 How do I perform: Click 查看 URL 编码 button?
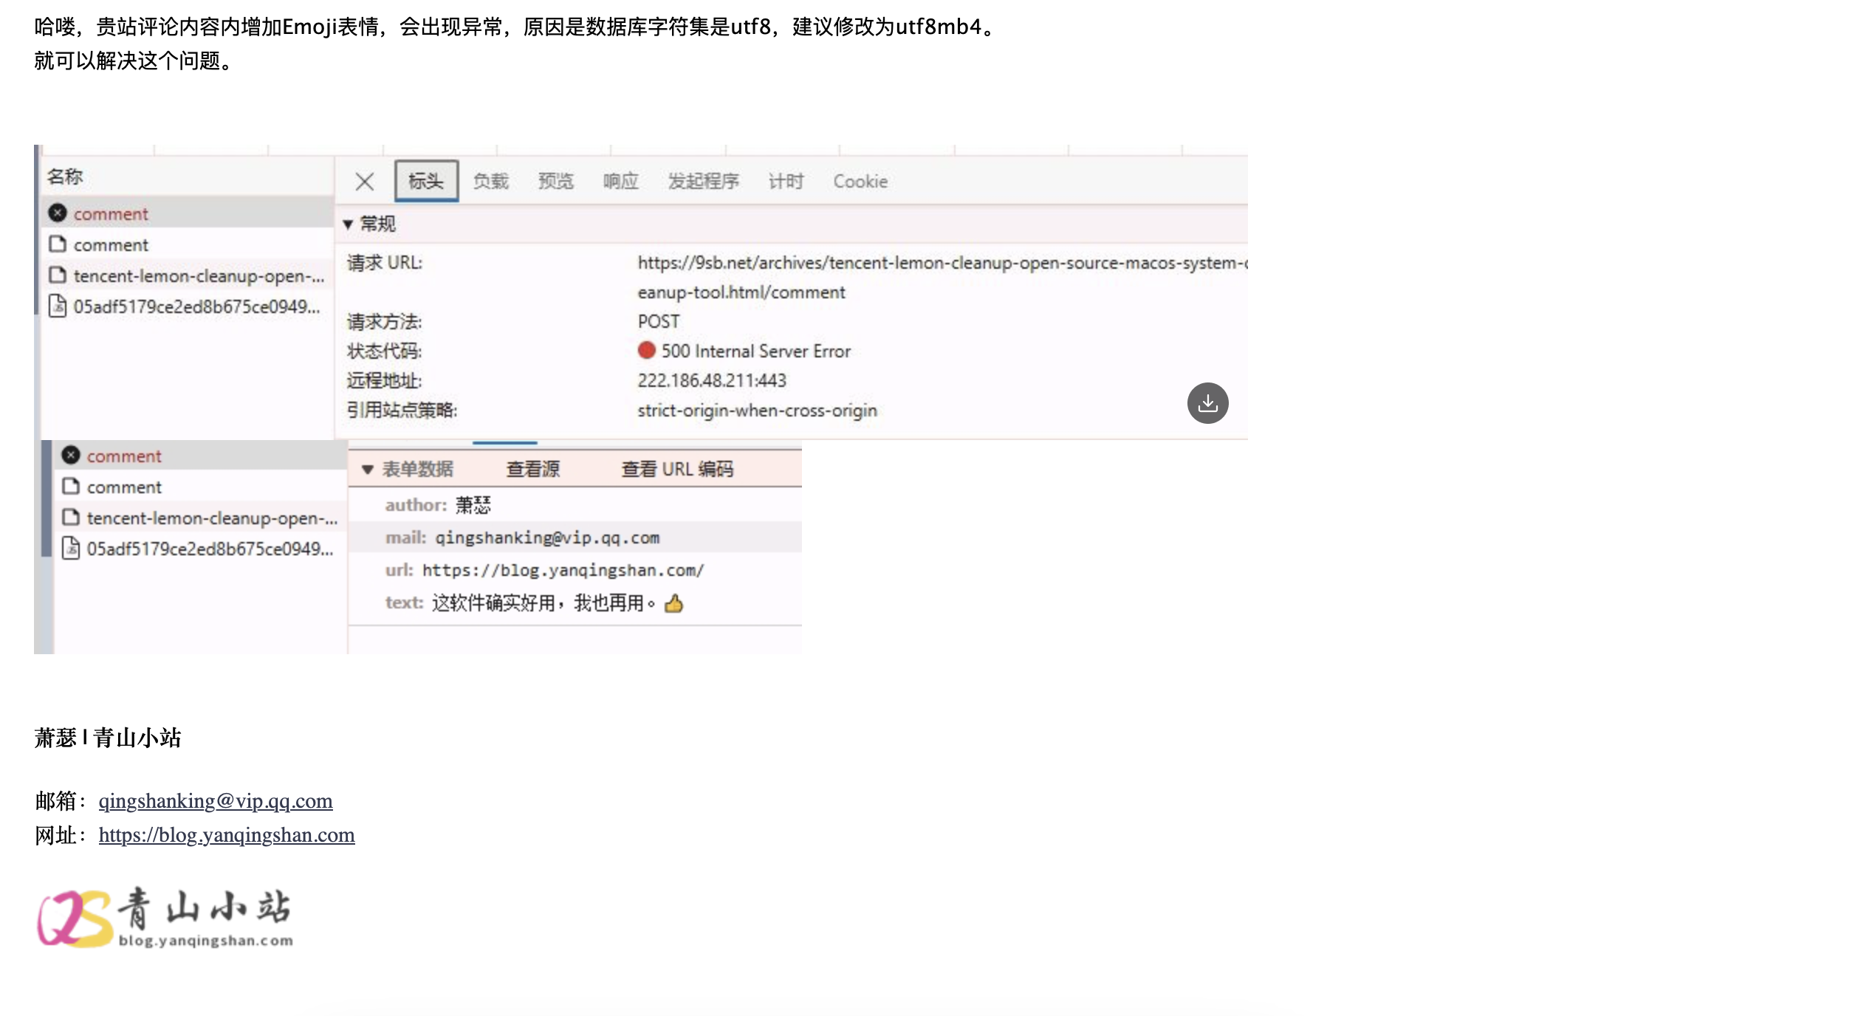(677, 470)
